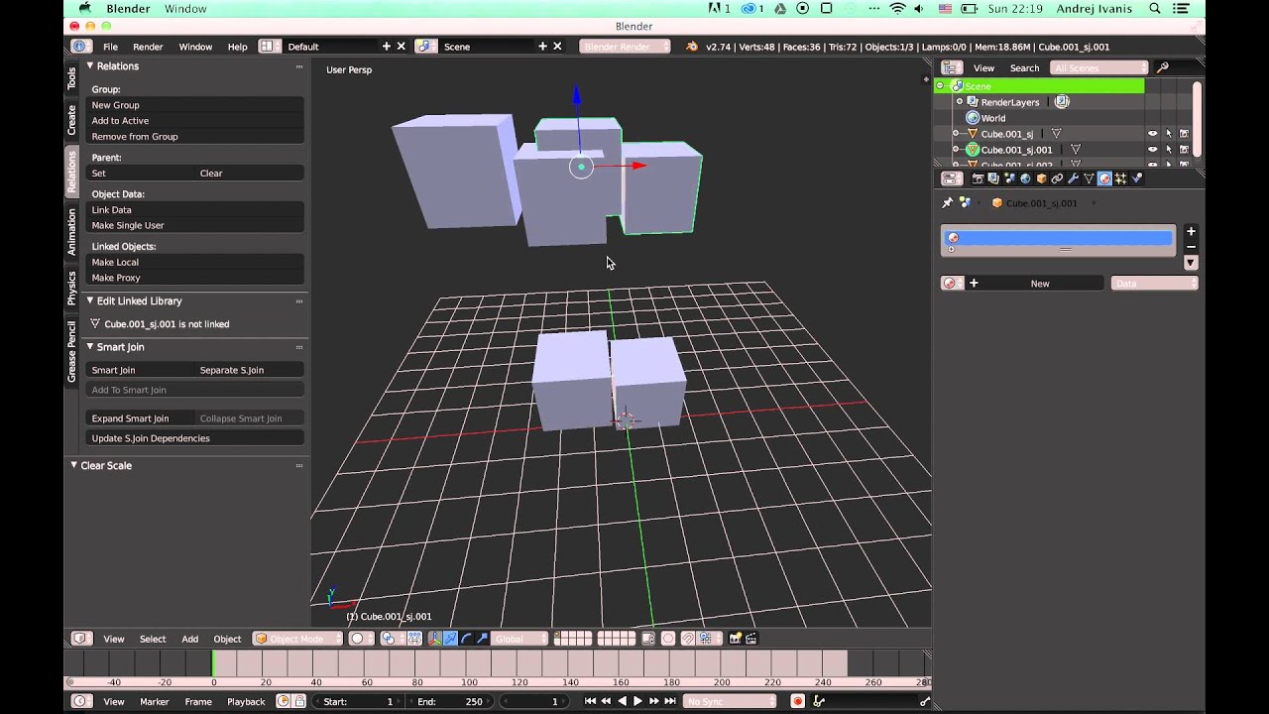Screen dimensions: 1269x714
Task: Open the Scene properties tab
Action: (x=1009, y=178)
